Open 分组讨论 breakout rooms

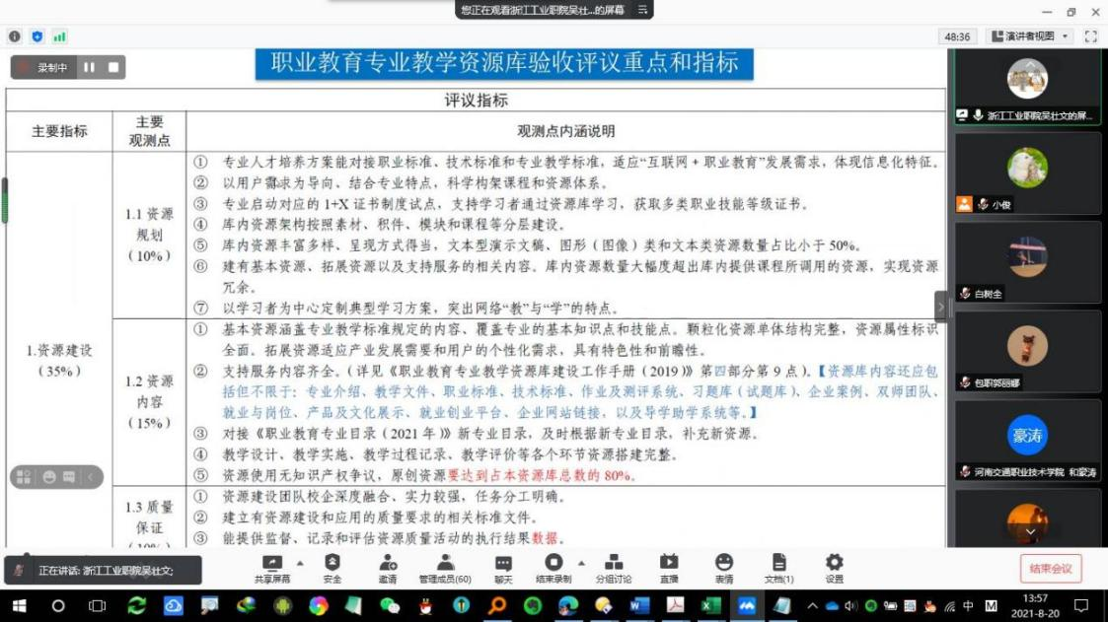(x=614, y=569)
